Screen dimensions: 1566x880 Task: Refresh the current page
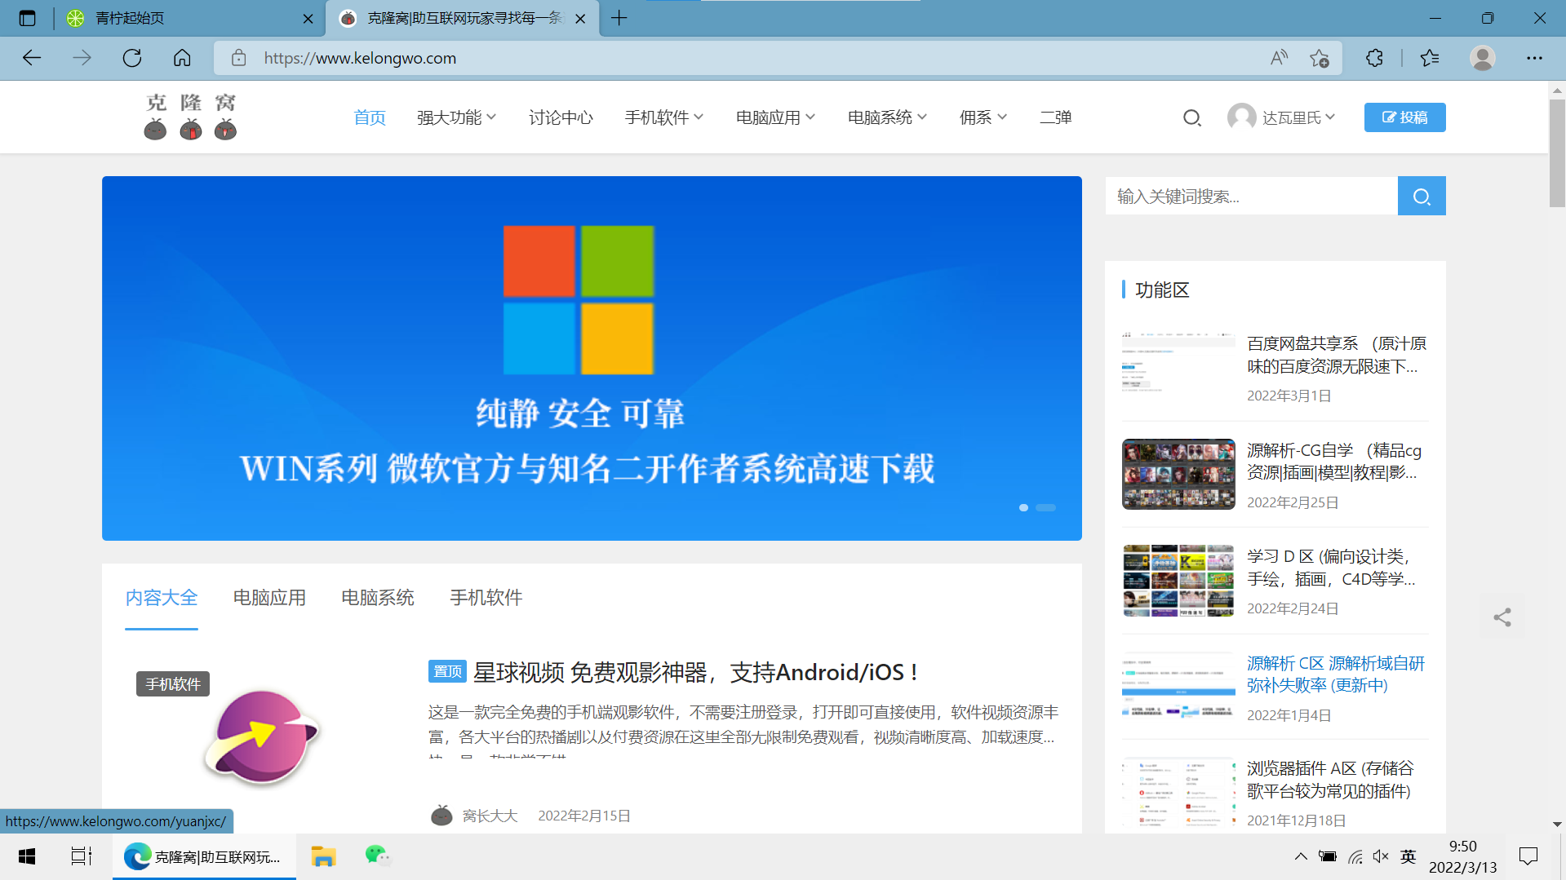132,58
